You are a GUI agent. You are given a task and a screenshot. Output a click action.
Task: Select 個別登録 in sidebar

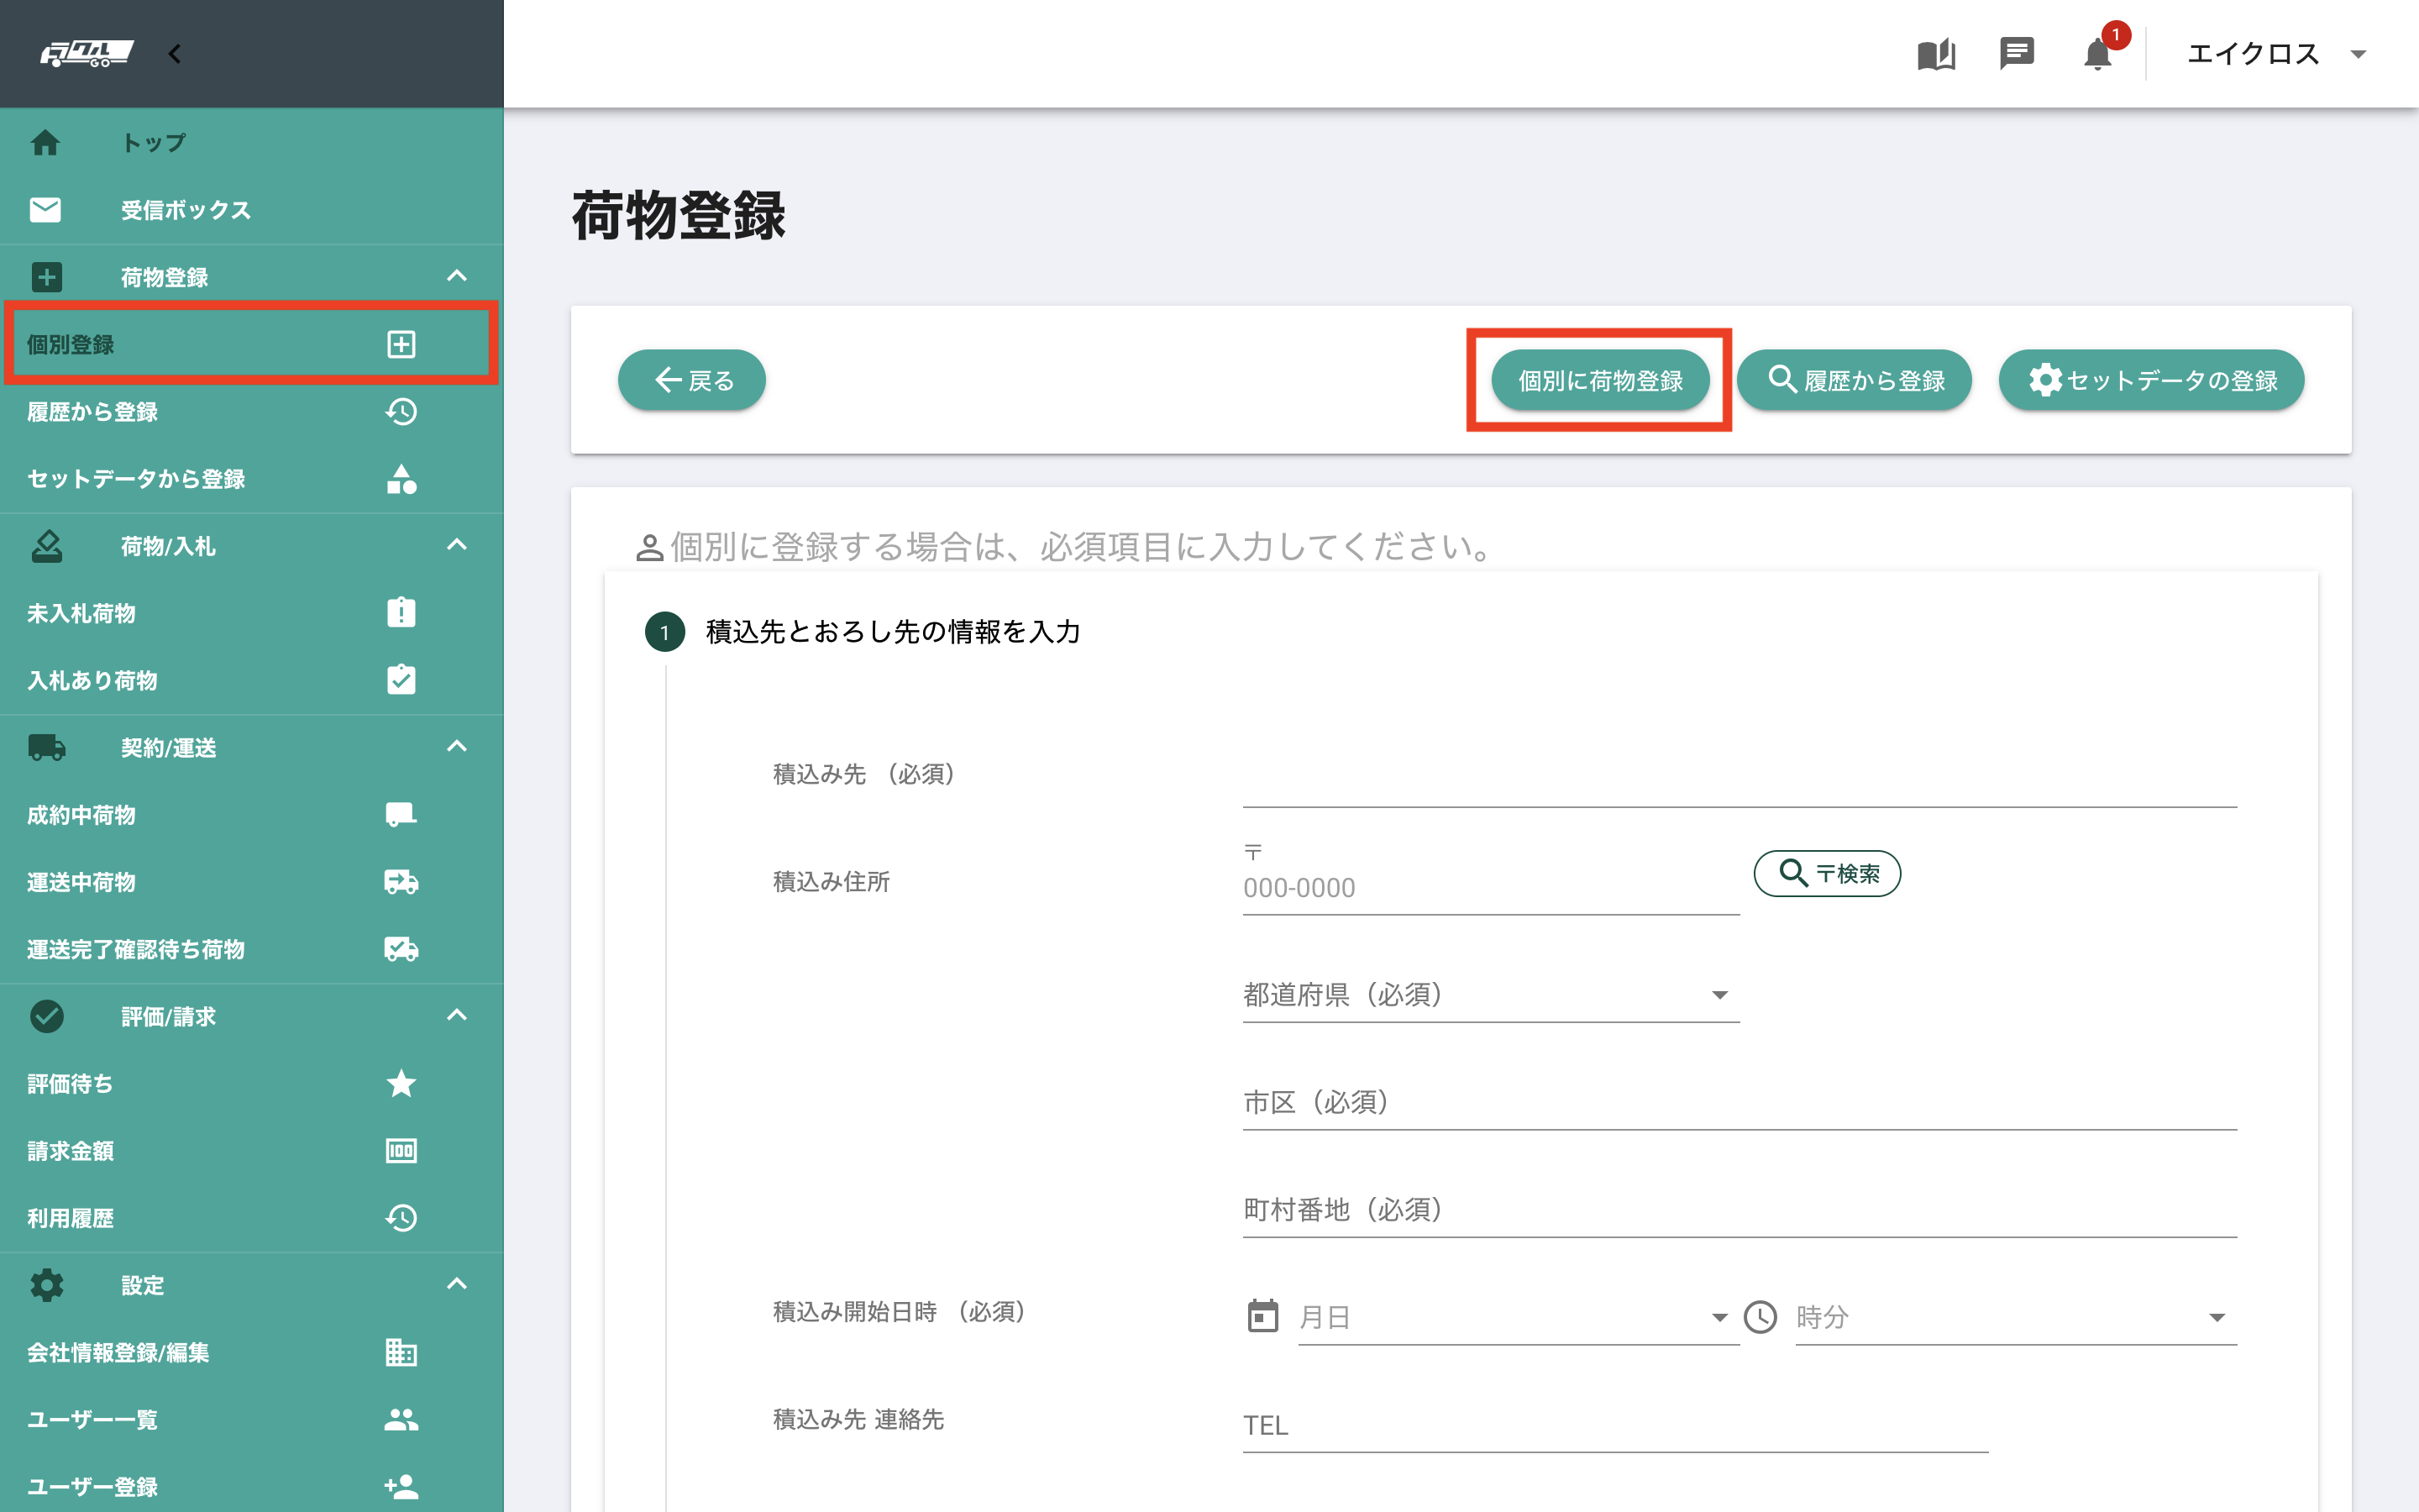(252, 344)
